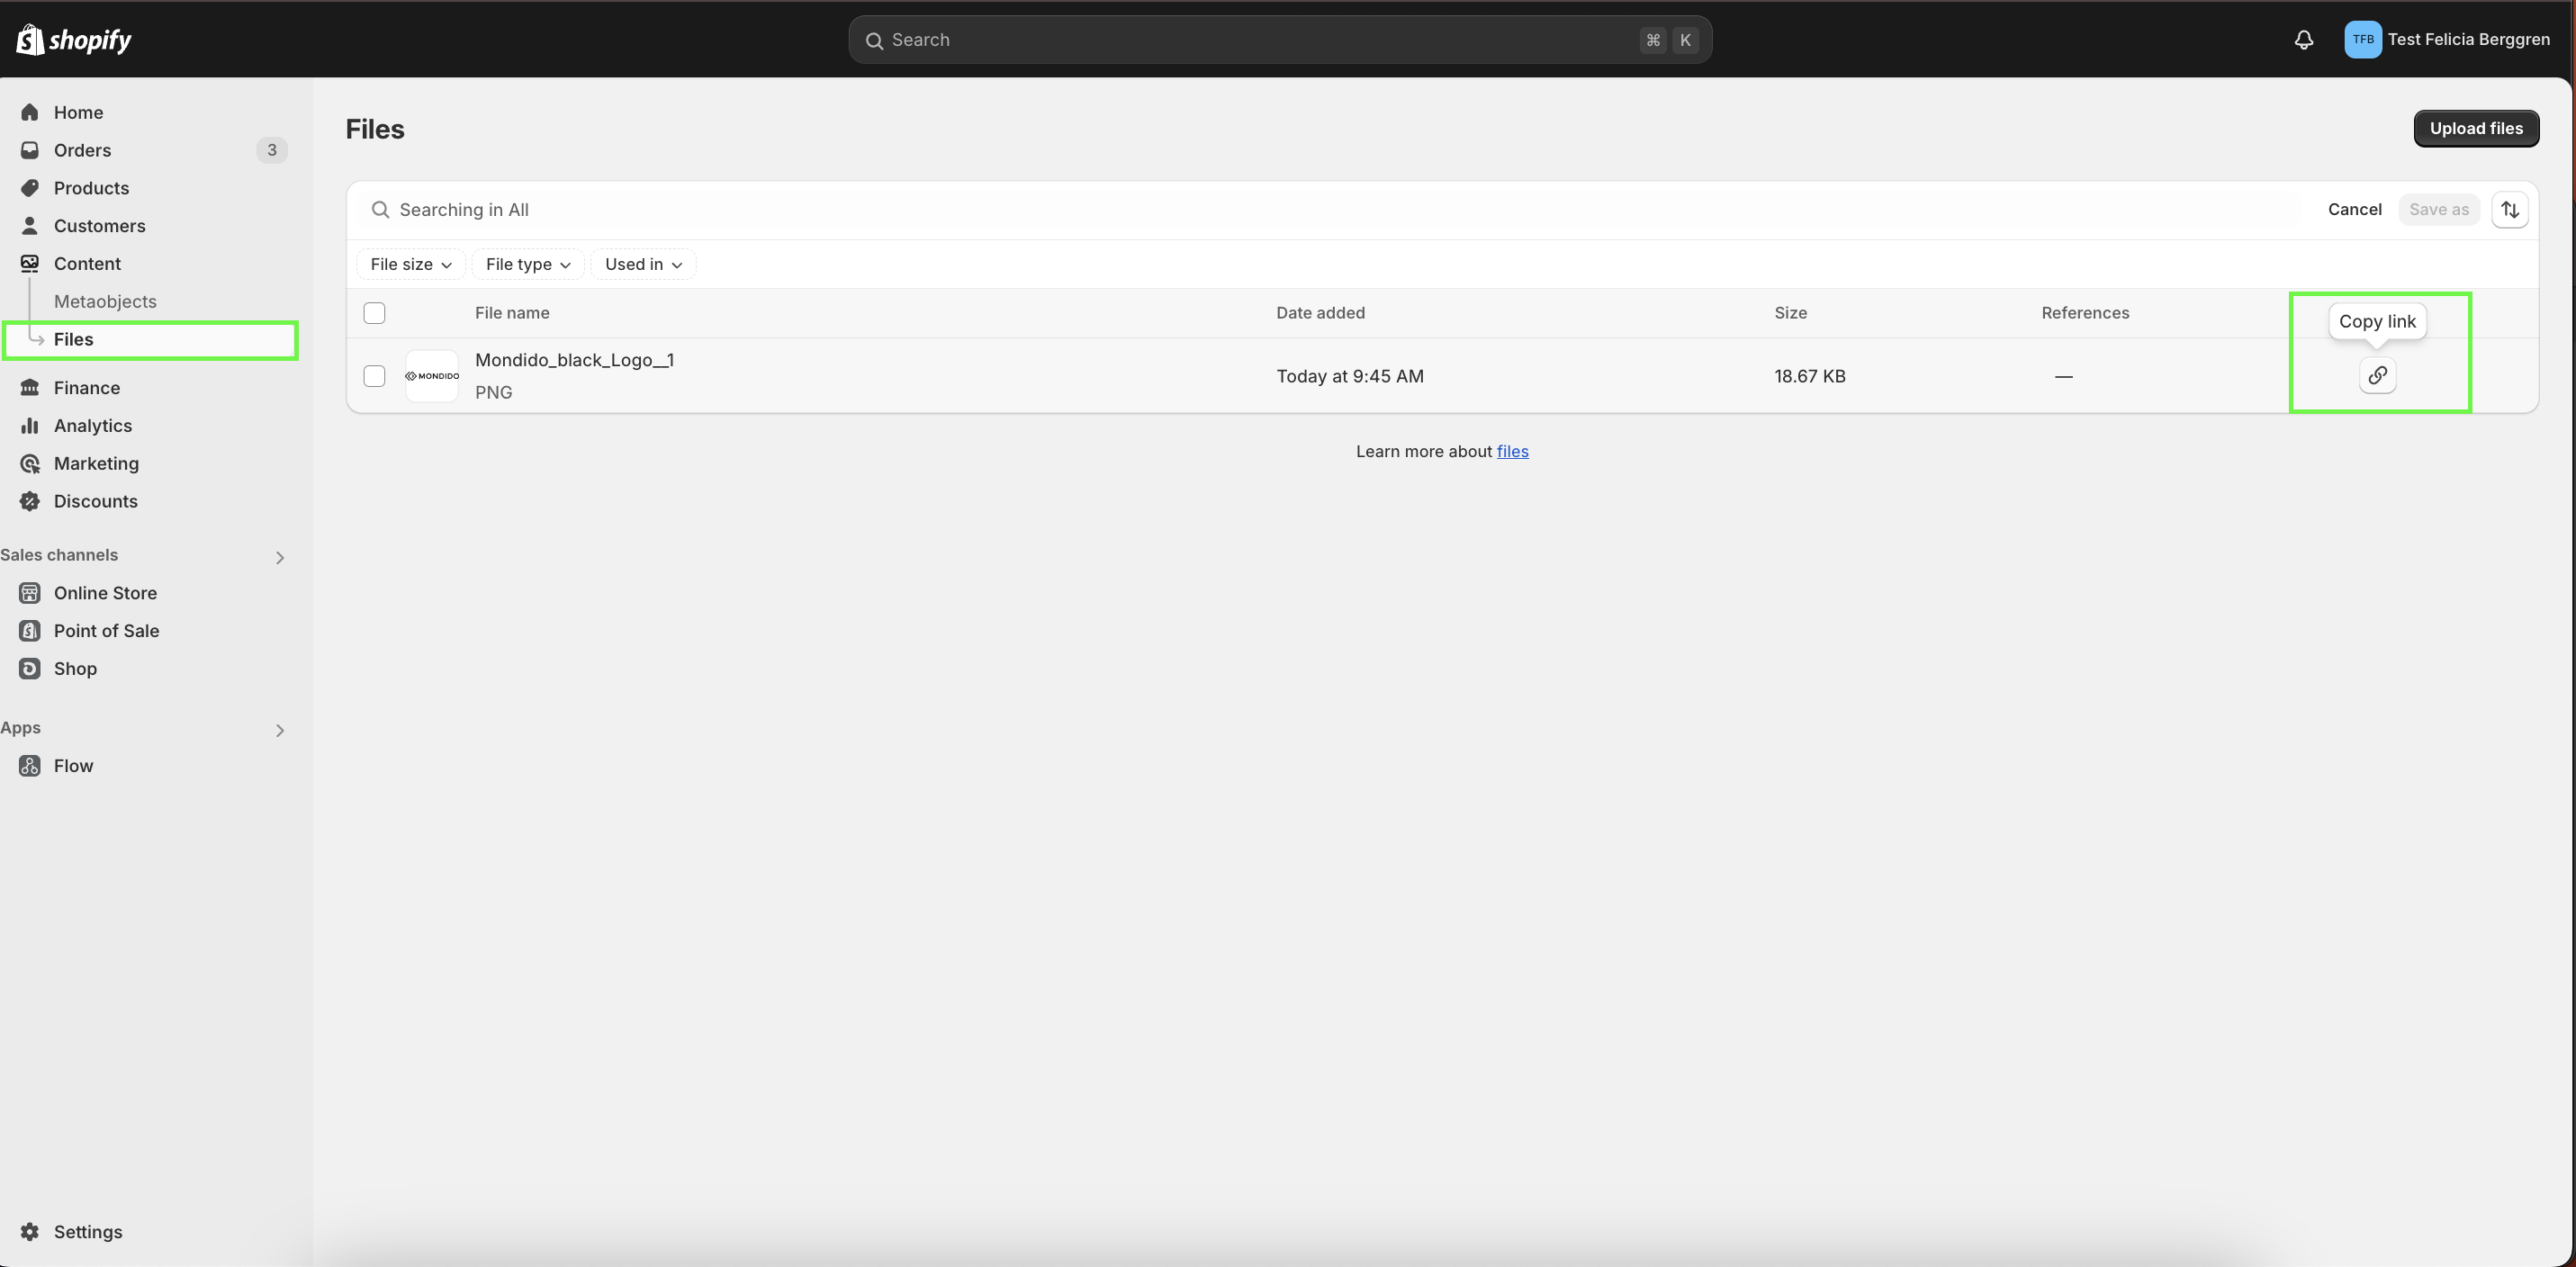
Task: Open the Used in filter dropdown
Action: [643, 265]
